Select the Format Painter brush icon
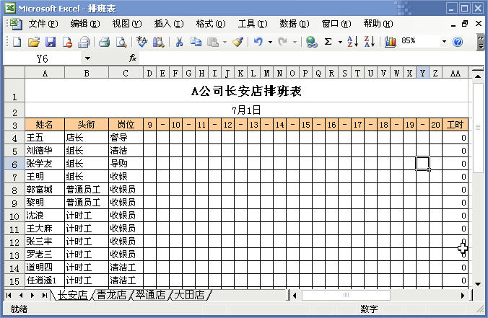Image resolution: width=488 pixels, height=318 pixels. 238,42
